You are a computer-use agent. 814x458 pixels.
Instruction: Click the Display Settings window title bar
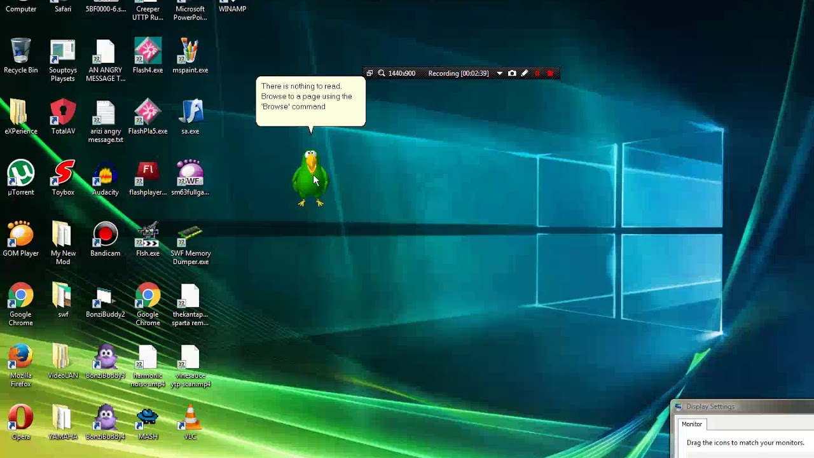743,406
